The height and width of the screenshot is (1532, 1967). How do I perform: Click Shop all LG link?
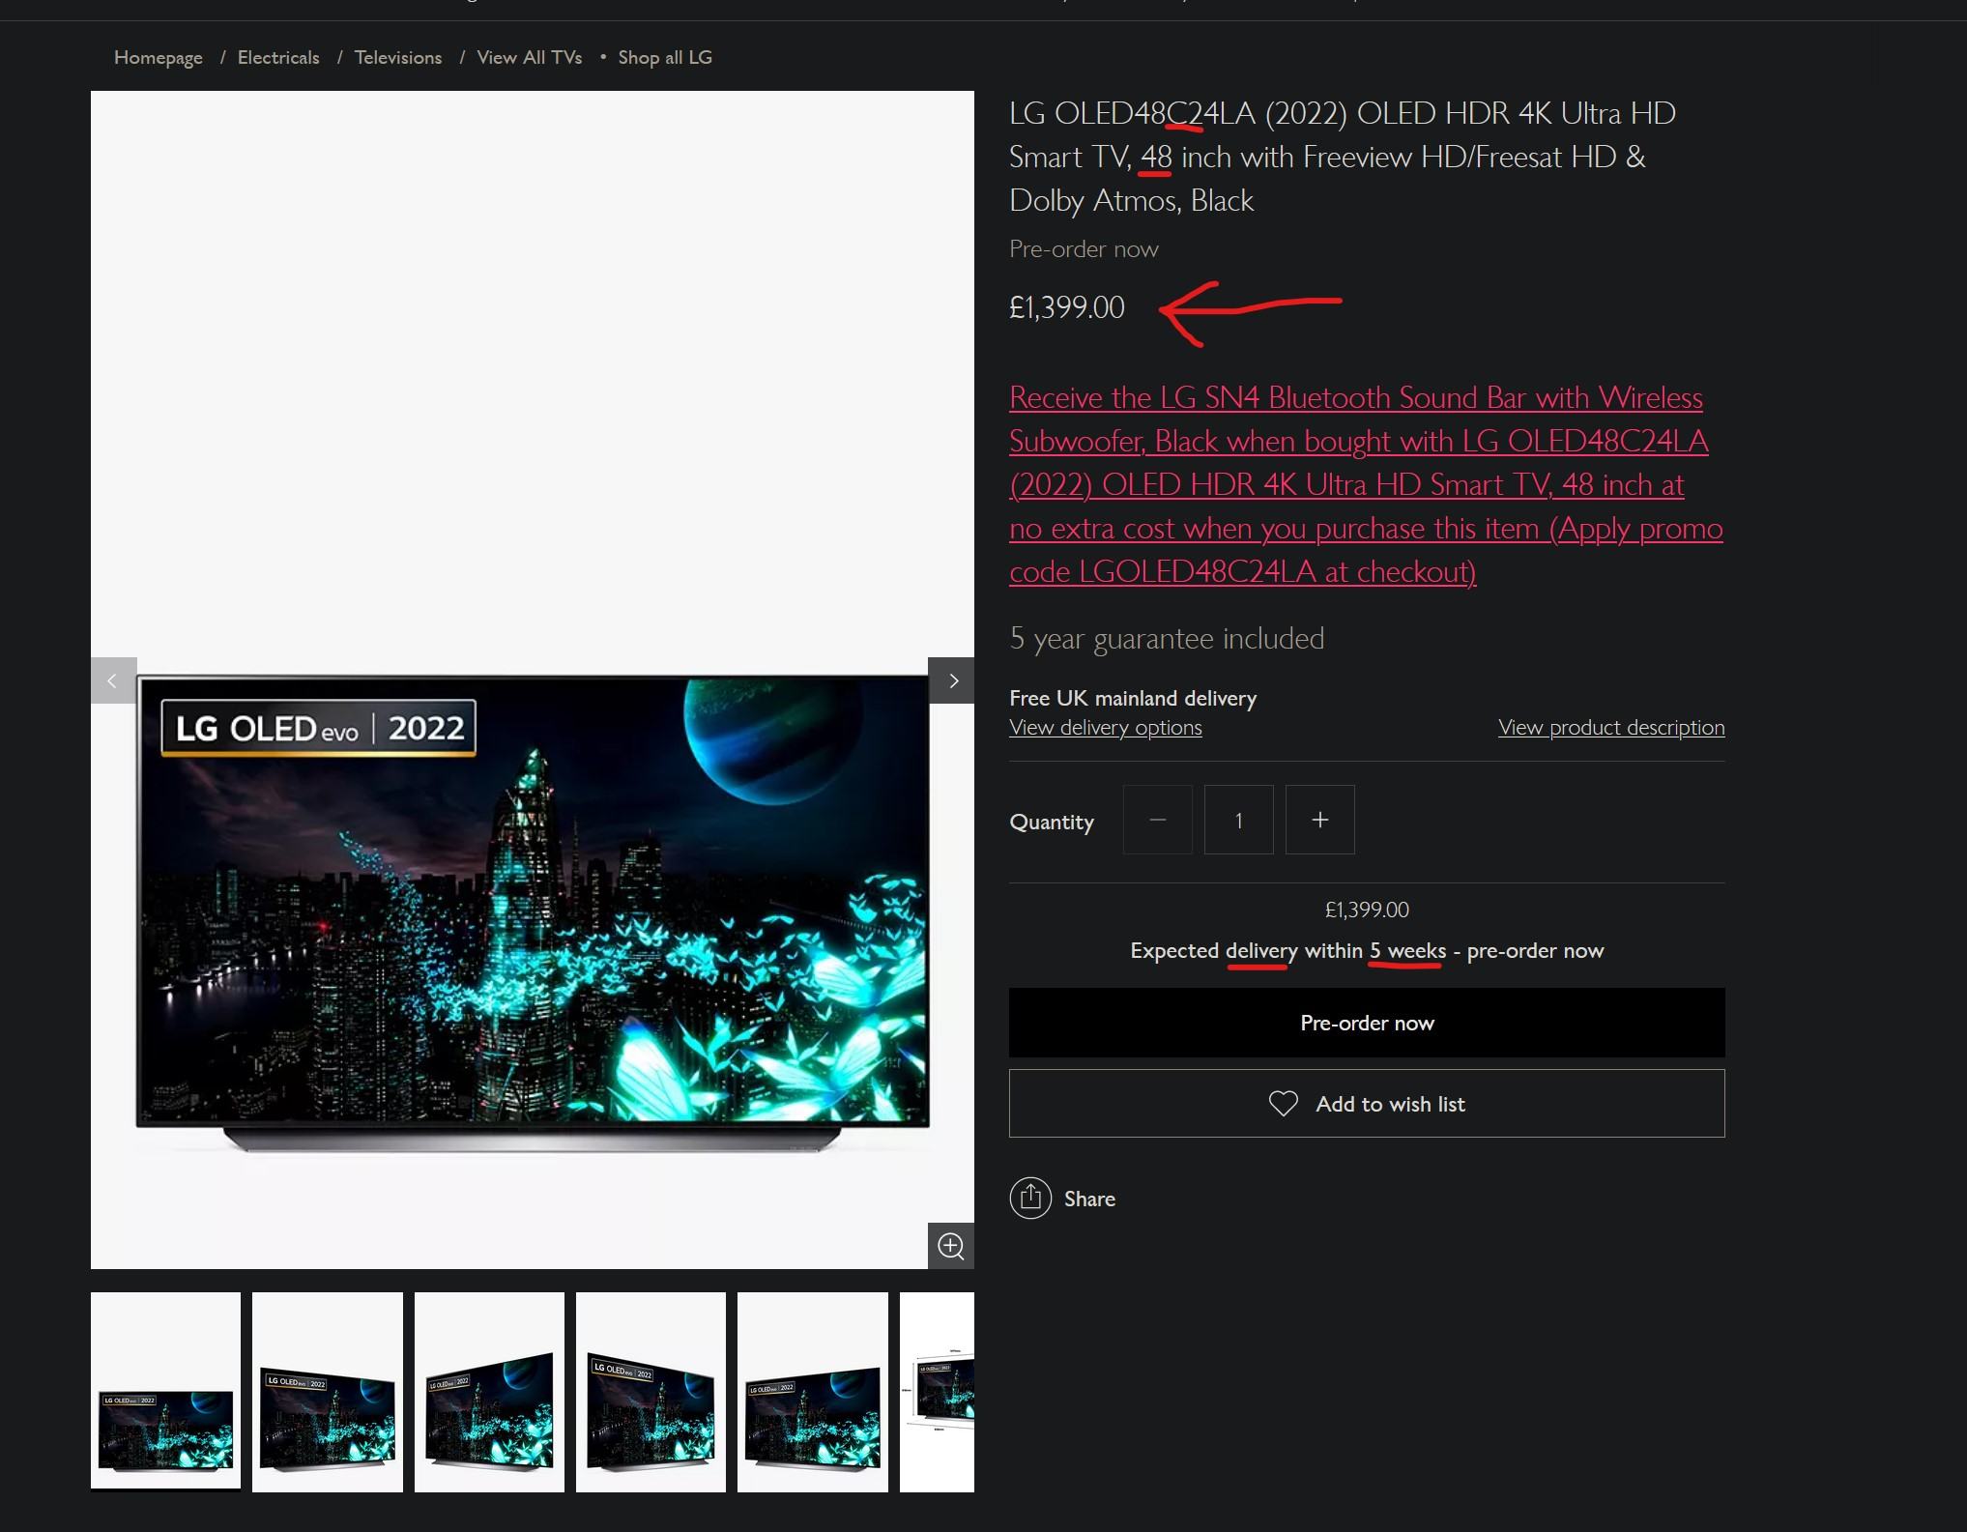click(x=665, y=57)
